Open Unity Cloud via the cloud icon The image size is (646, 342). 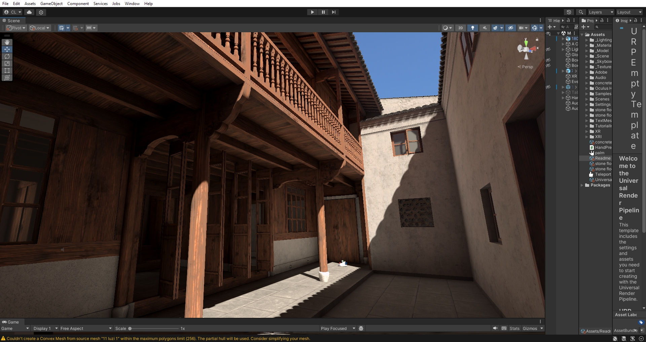coord(29,12)
